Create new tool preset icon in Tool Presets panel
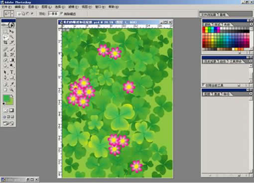 239,86
